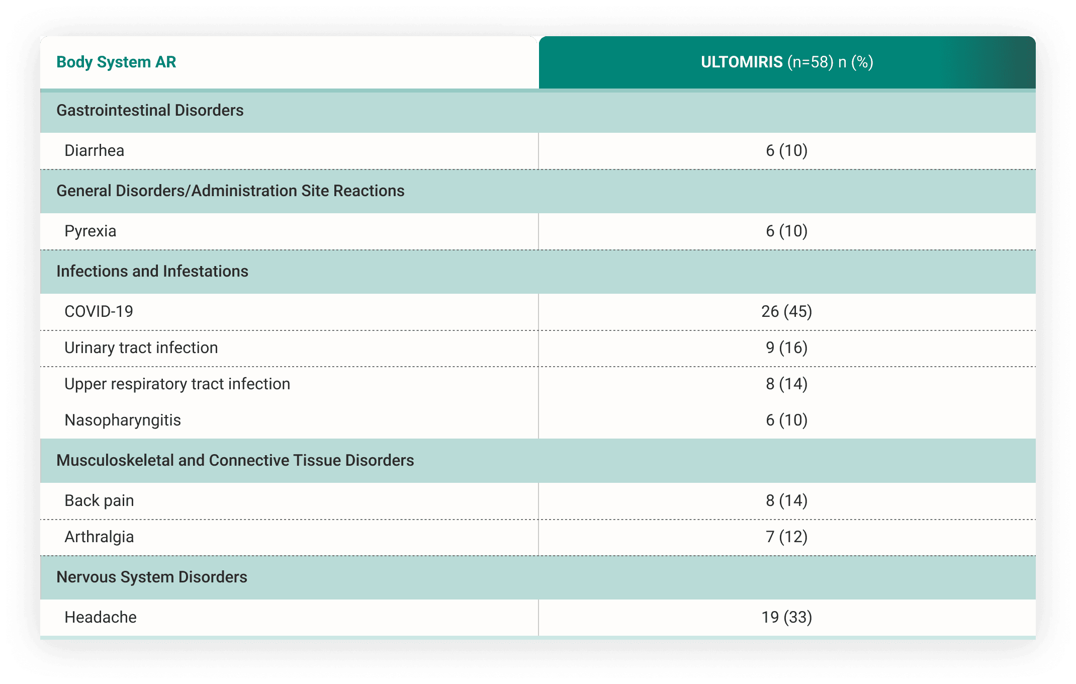The height and width of the screenshot is (684, 1076).
Task: Click the COVID-19 row label
Action: tap(99, 312)
